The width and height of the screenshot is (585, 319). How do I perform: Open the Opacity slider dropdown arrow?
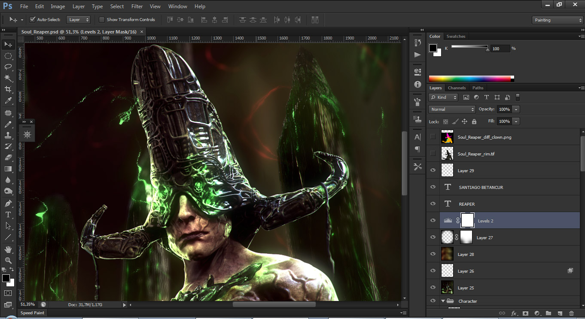coord(516,109)
